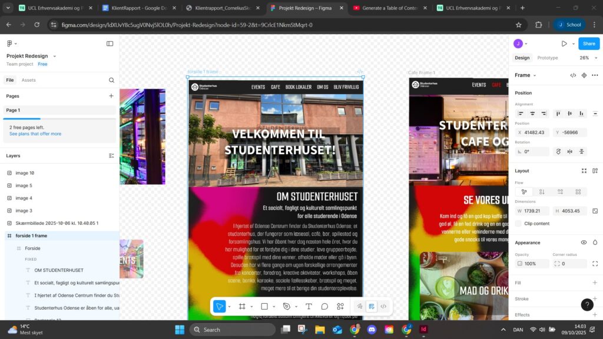Viewport: 603px width, 339px height.
Task: Click the Free plan label
Action: tap(42, 64)
